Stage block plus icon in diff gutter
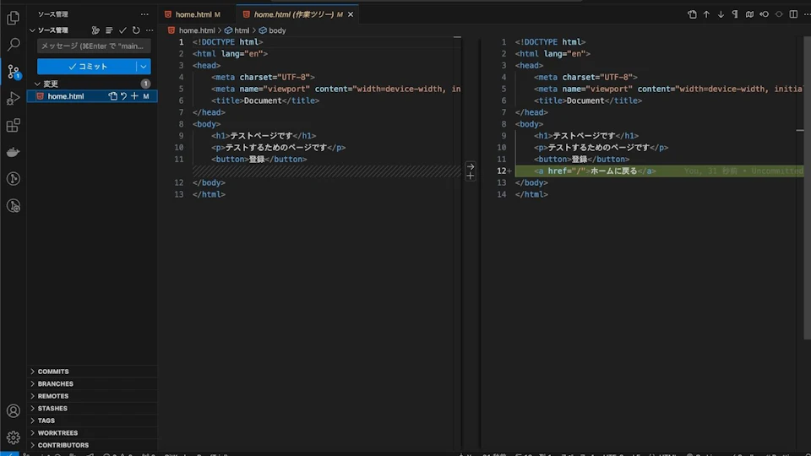The width and height of the screenshot is (811, 456). (471, 176)
